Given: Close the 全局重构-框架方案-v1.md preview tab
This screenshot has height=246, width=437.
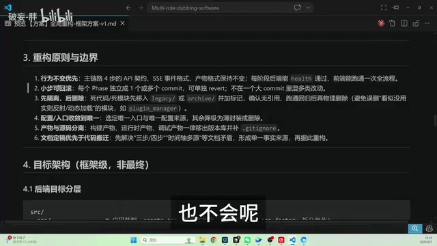Looking at the screenshot, I should point(123,23).
